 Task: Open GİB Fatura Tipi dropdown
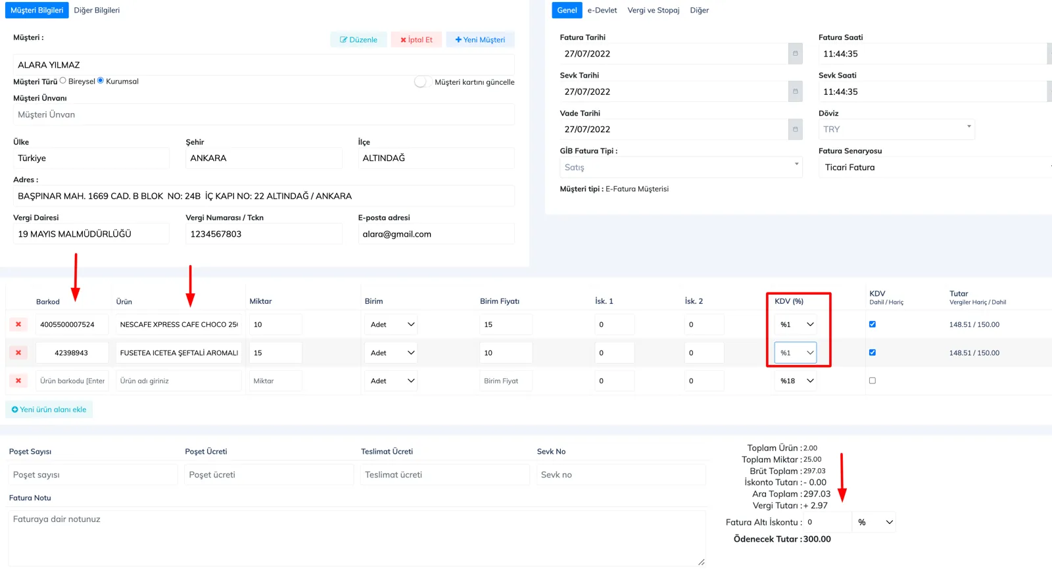tap(681, 167)
